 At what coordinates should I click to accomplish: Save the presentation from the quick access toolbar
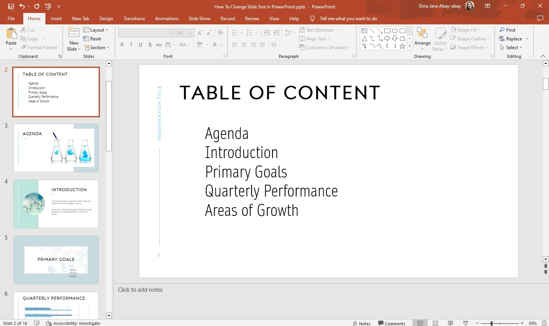11,6
